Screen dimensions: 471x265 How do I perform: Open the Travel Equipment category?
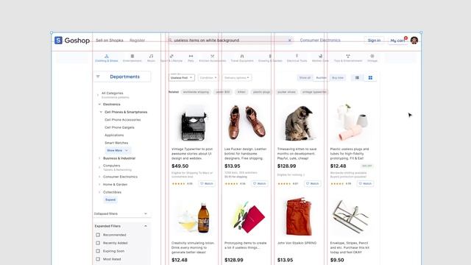pos(242,58)
